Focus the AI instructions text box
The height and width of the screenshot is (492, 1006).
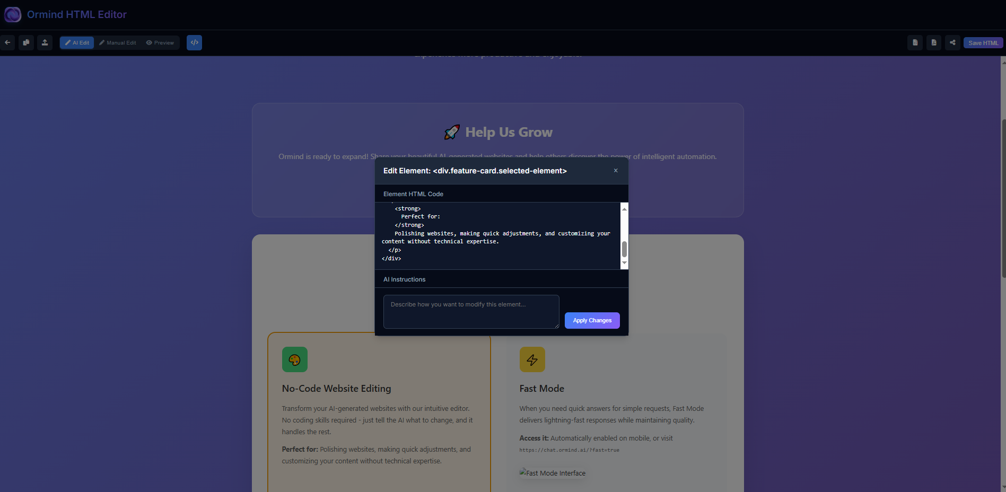(x=471, y=312)
